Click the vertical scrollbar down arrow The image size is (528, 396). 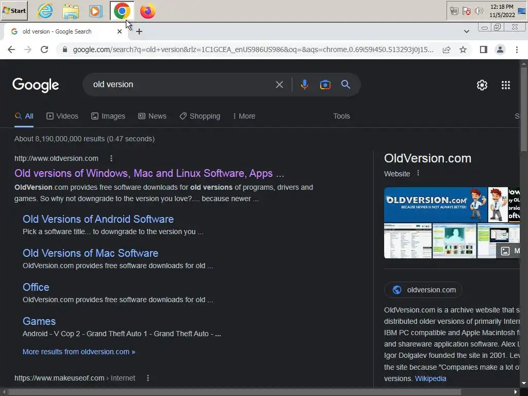[x=524, y=383]
